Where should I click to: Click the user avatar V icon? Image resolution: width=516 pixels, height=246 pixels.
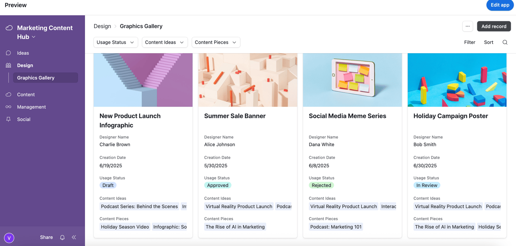point(9,238)
